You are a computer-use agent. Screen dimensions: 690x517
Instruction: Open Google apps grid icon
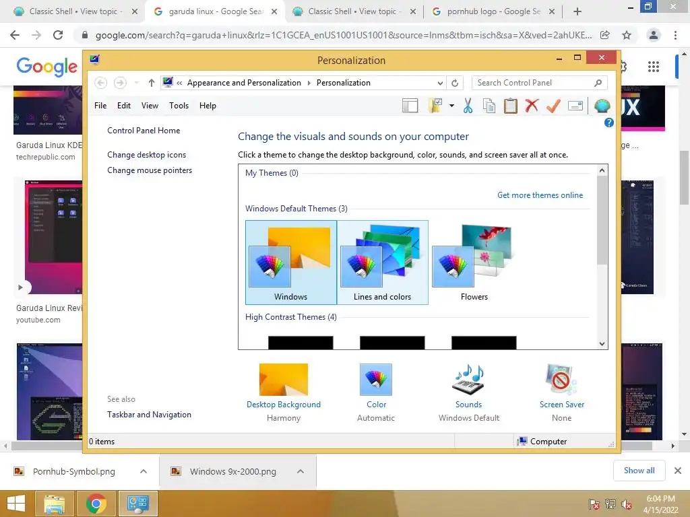pos(654,67)
